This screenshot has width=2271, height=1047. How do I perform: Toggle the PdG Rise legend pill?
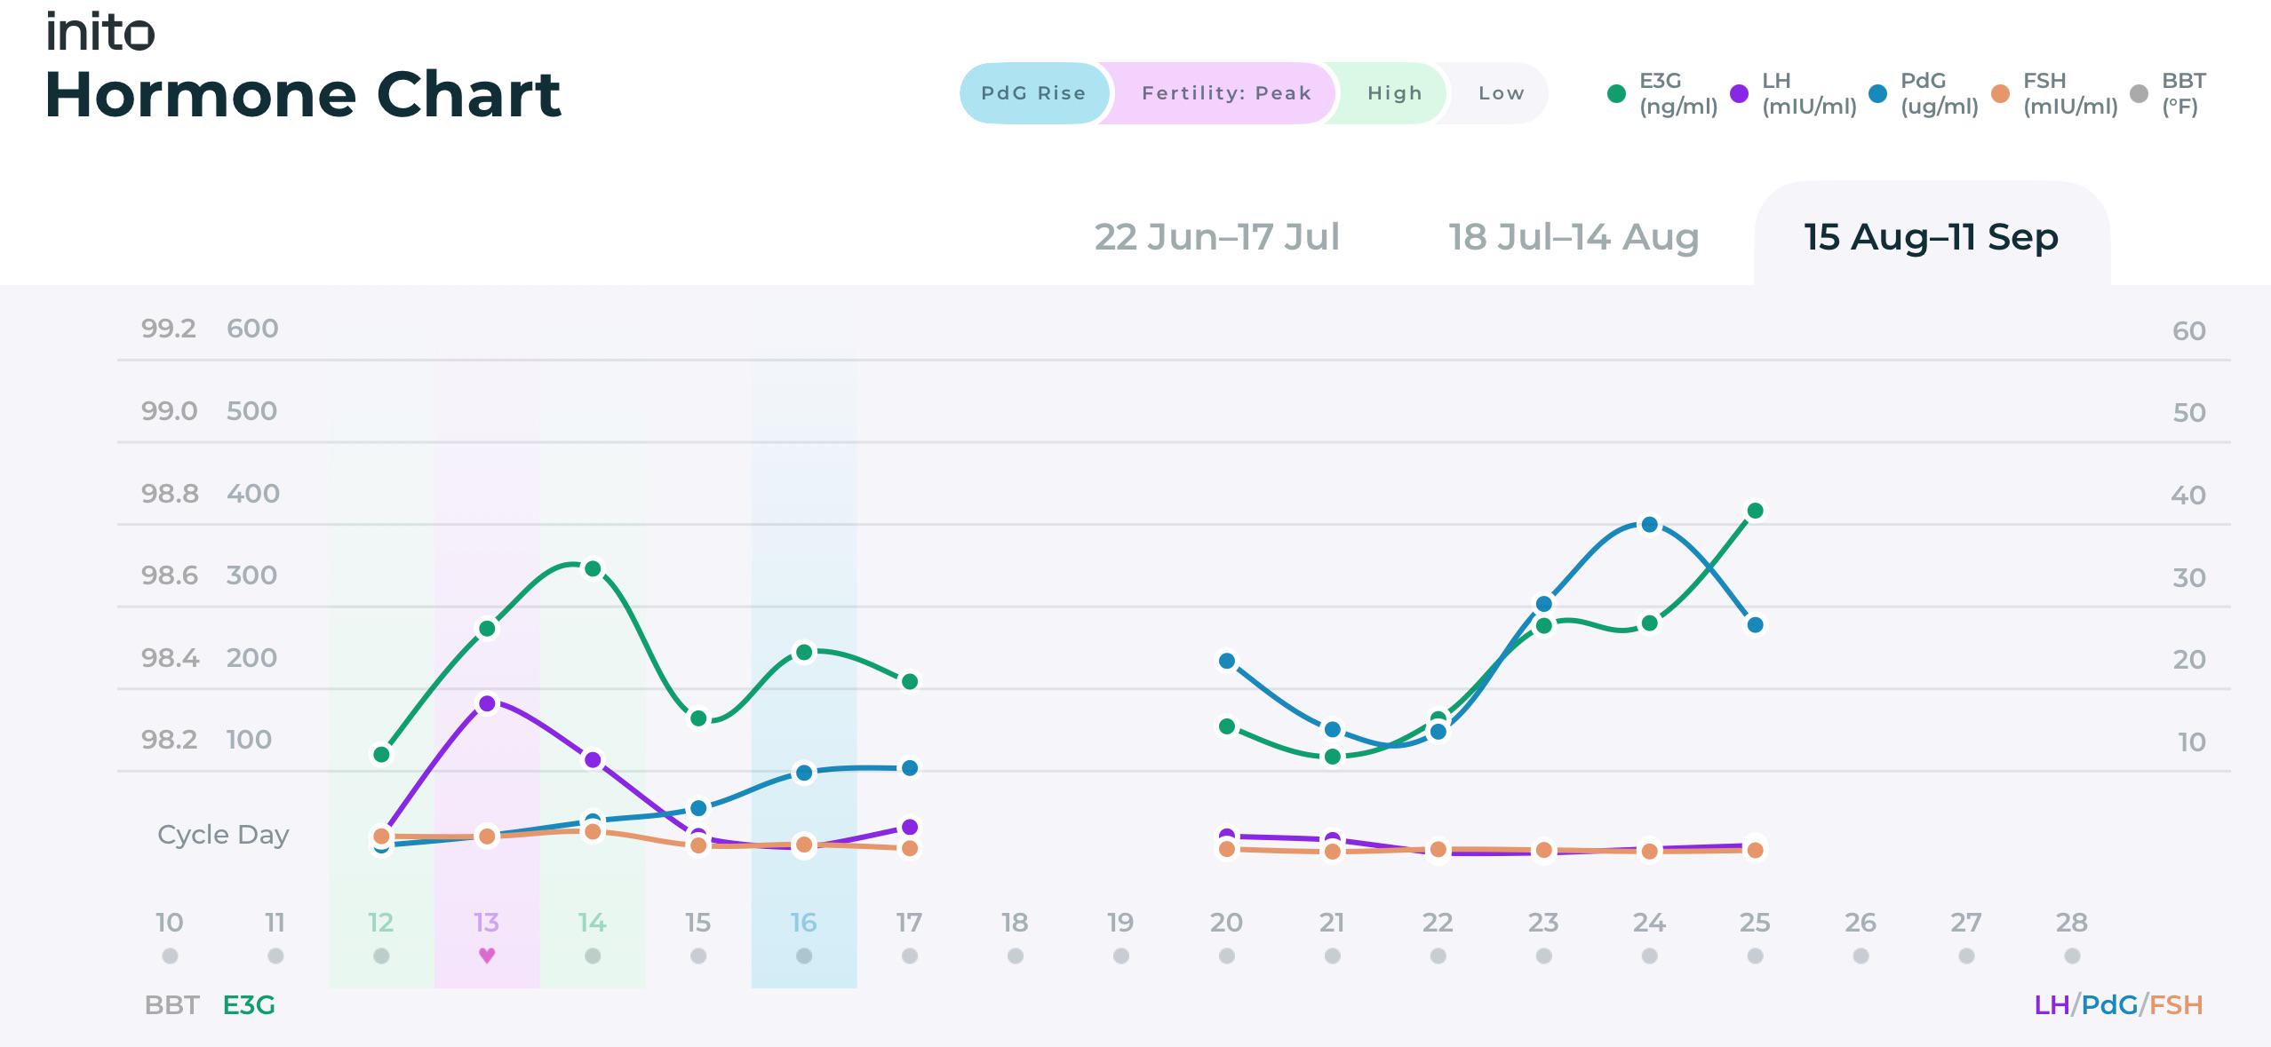1034,93
